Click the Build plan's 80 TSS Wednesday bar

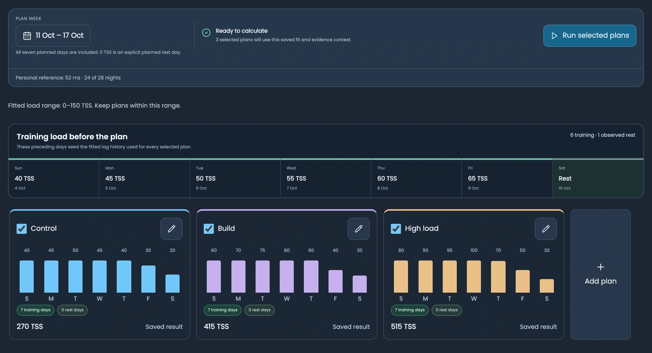[x=286, y=276]
